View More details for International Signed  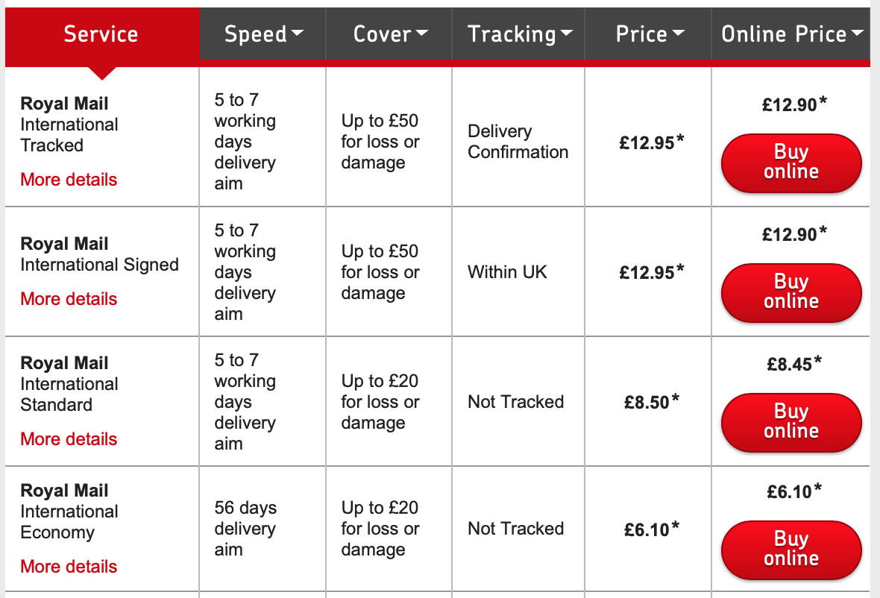point(69,299)
